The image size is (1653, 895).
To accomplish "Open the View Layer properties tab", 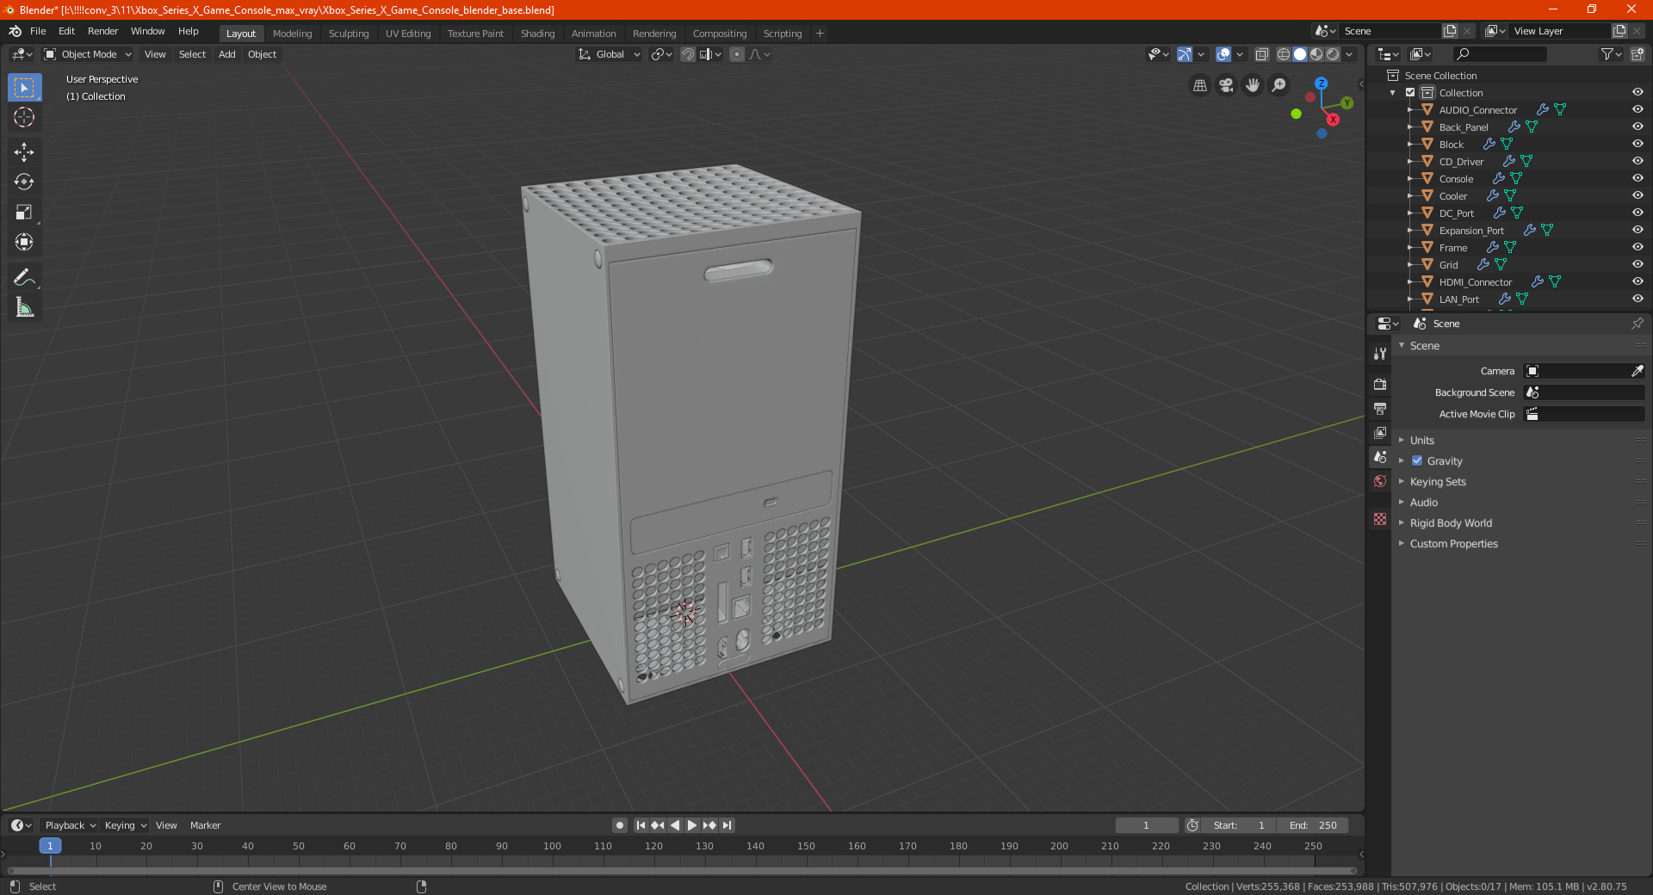I will tap(1380, 432).
